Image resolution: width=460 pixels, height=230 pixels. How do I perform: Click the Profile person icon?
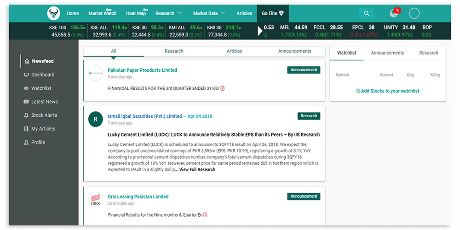26,142
